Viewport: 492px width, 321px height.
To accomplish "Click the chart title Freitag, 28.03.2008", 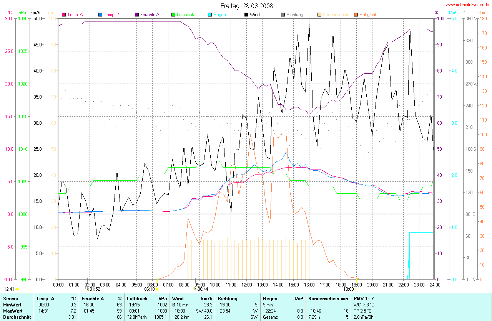I will (x=246, y=6).
